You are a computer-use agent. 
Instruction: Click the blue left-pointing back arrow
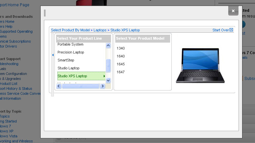click(x=53, y=55)
